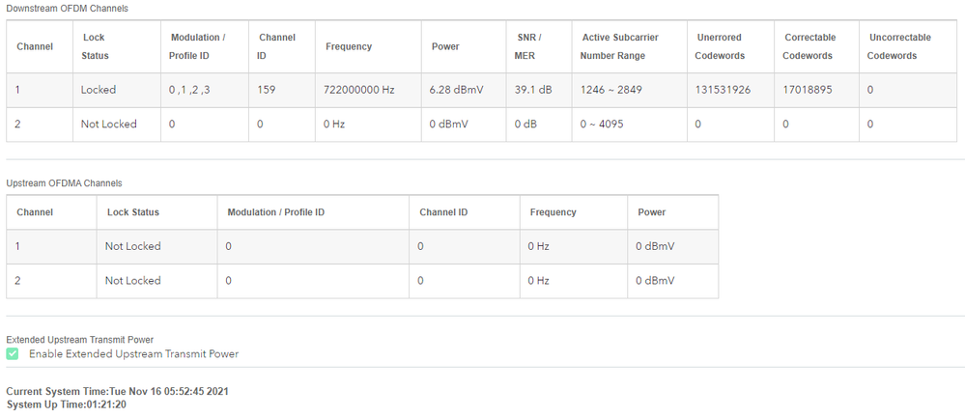Click the SNR / MER column header
Image resolution: width=965 pixels, height=418 pixels.
[x=529, y=46]
